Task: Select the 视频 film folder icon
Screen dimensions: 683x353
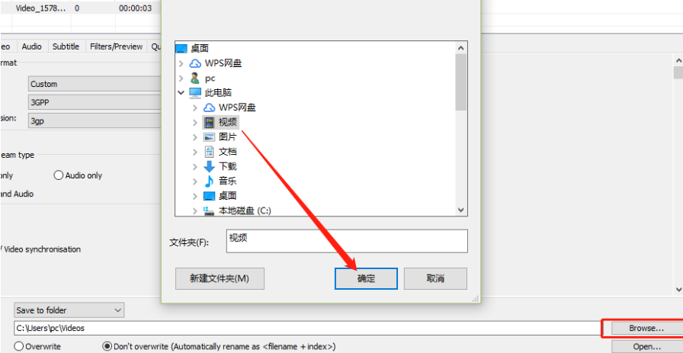Action: pos(209,122)
